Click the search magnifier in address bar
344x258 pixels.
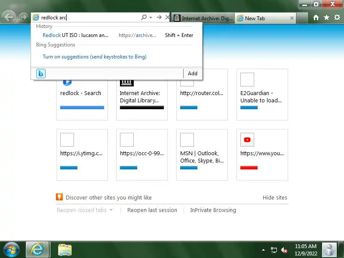pos(144,17)
